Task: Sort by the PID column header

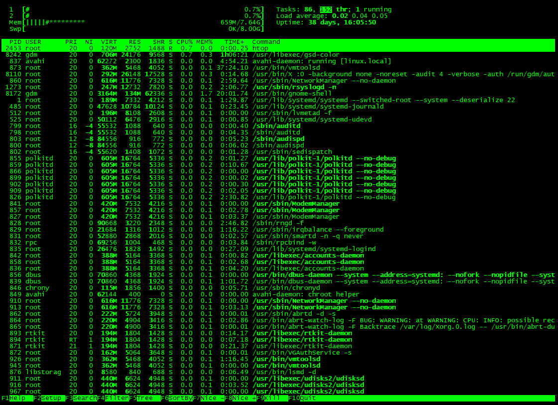Action: pos(15,42)
